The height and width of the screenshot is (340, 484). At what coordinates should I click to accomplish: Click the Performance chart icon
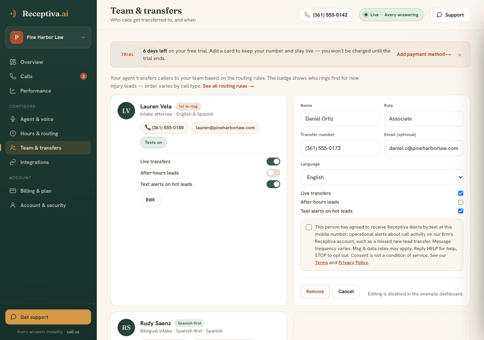coord(13,91)
